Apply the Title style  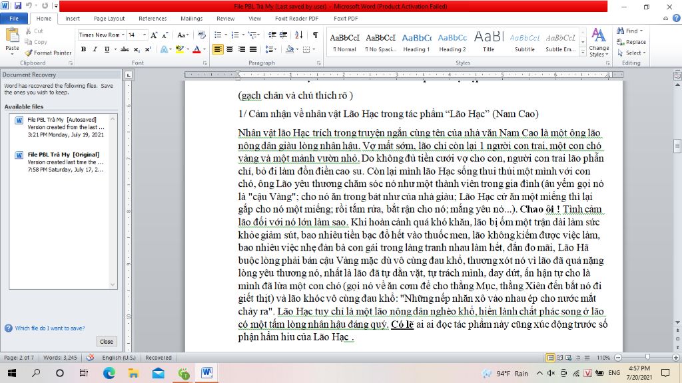pyautogui.click(x=488, y=42)
